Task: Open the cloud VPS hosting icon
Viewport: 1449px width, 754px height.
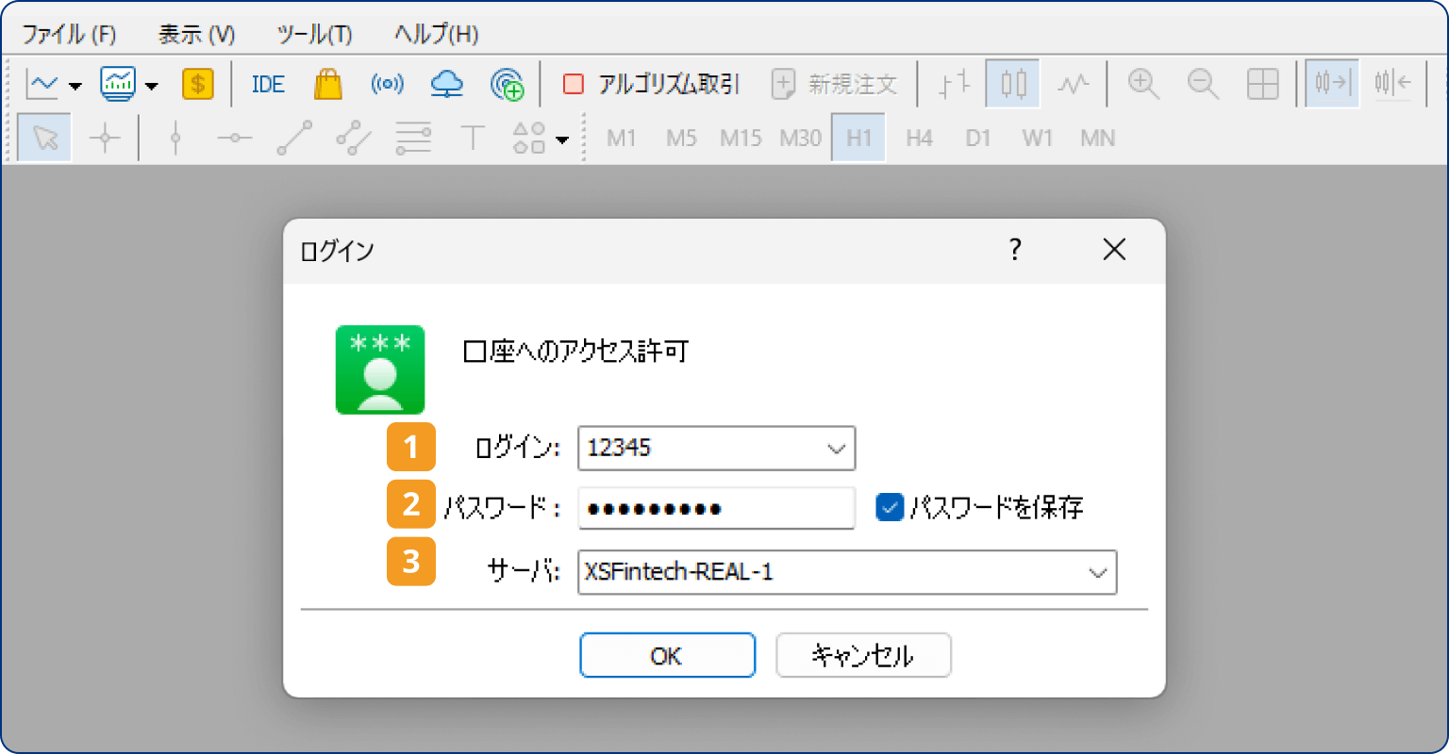Action: click(447, 85)
